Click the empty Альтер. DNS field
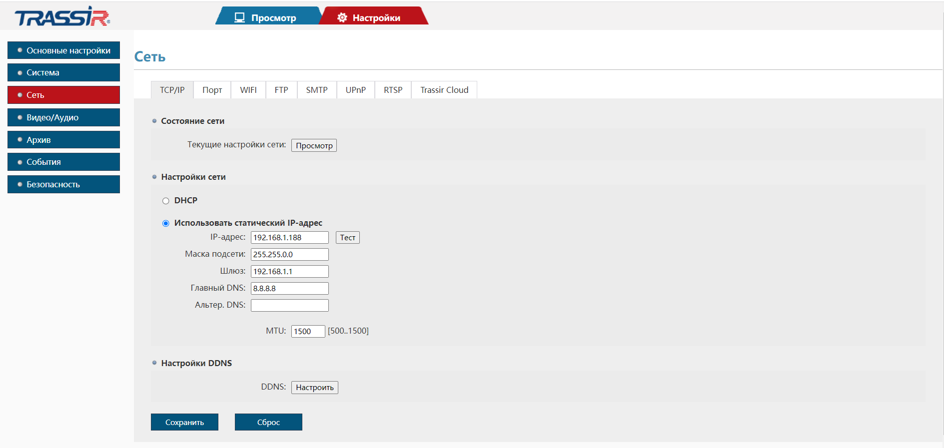Image resolution: width=944 pixels, height=448 pixels. tap(290, 305)
